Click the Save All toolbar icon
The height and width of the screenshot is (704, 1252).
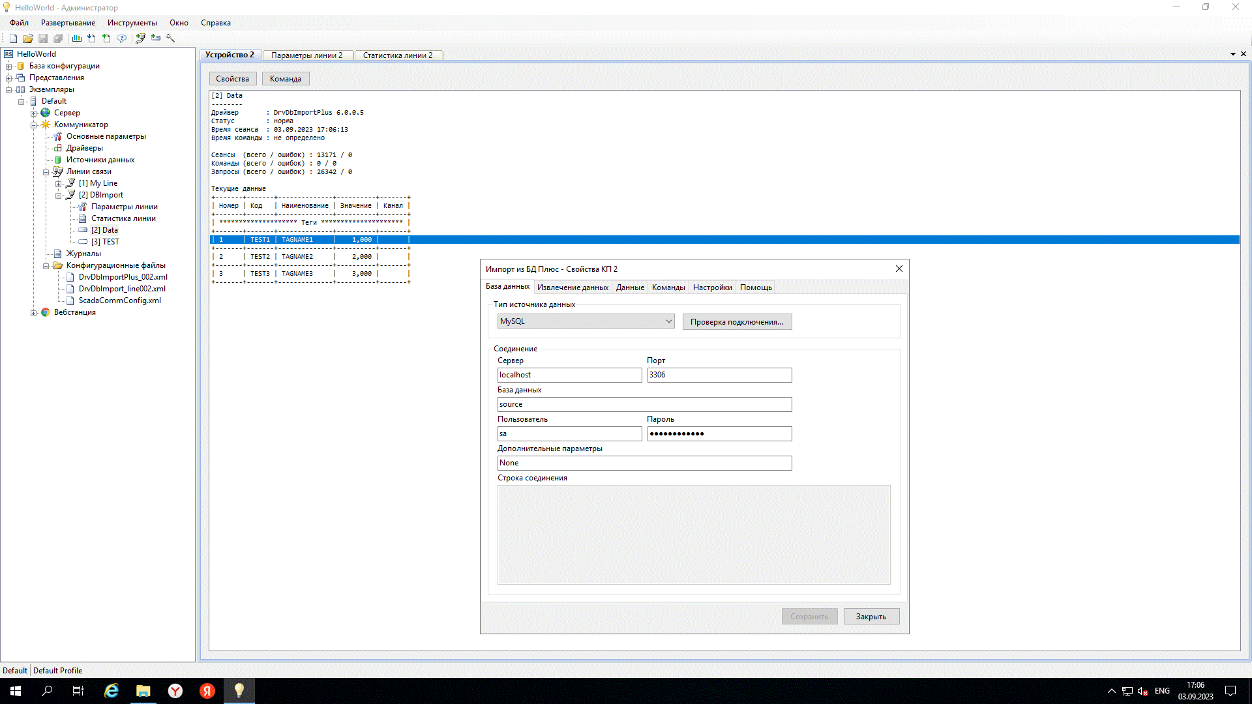coord(58,38)
